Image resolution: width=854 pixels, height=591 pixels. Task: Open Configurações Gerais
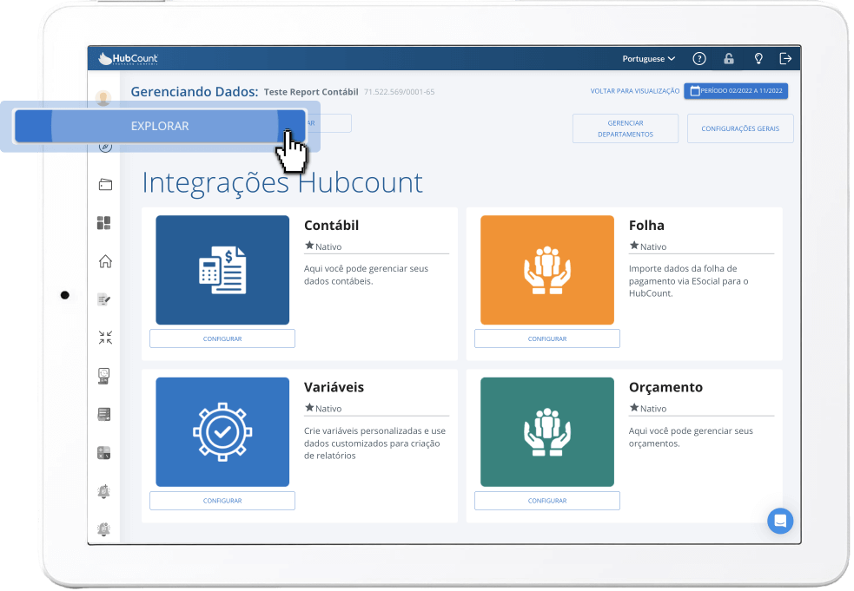740,129
